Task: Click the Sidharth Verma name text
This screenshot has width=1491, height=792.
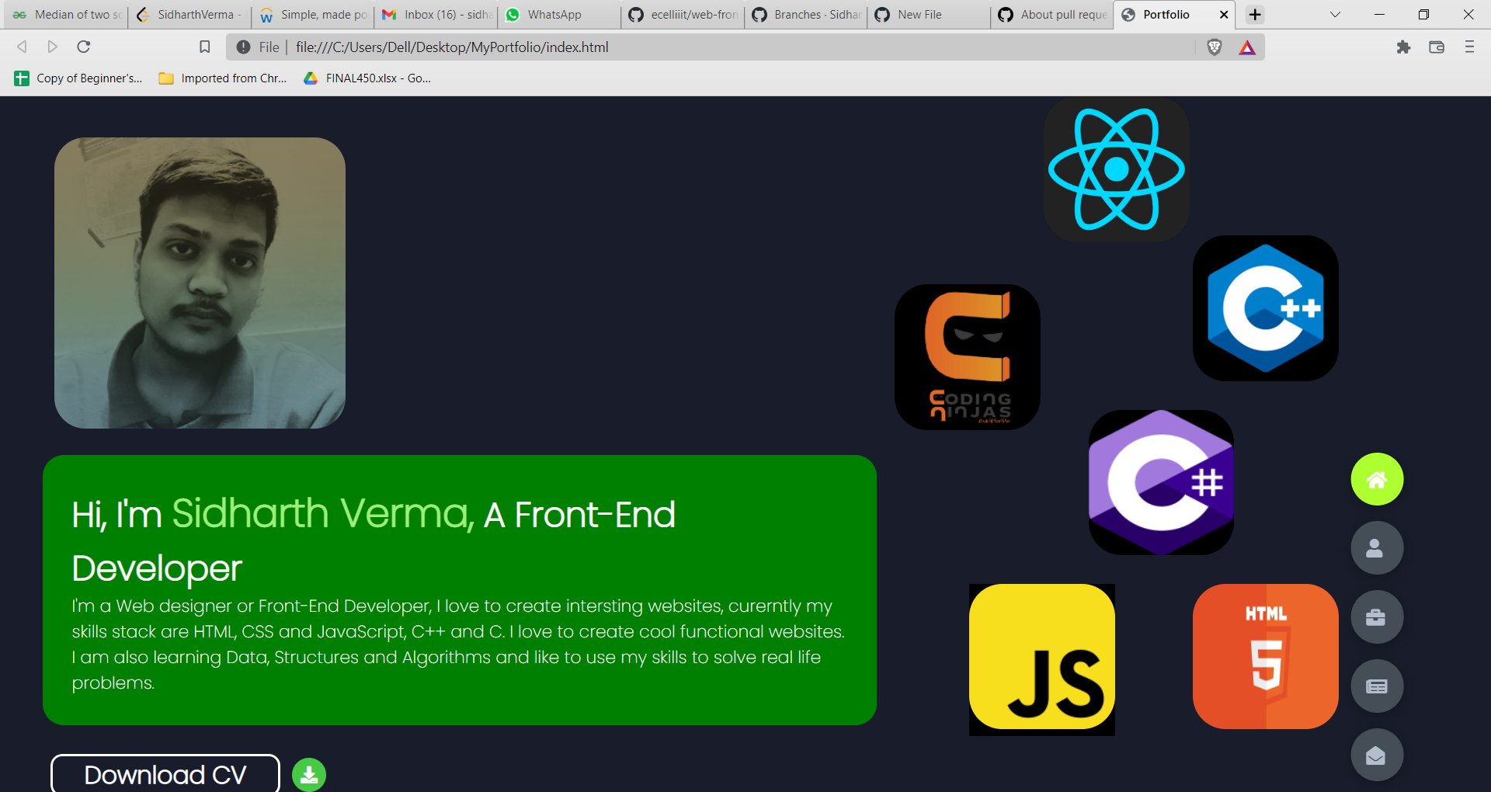Action: tap(322, 513)
